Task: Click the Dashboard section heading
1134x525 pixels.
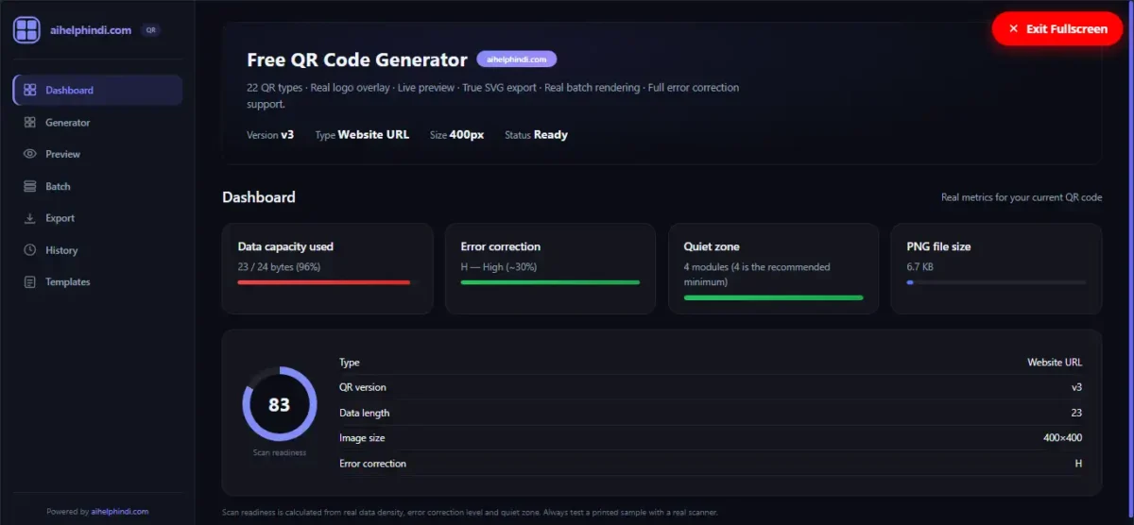Action: 259,197
